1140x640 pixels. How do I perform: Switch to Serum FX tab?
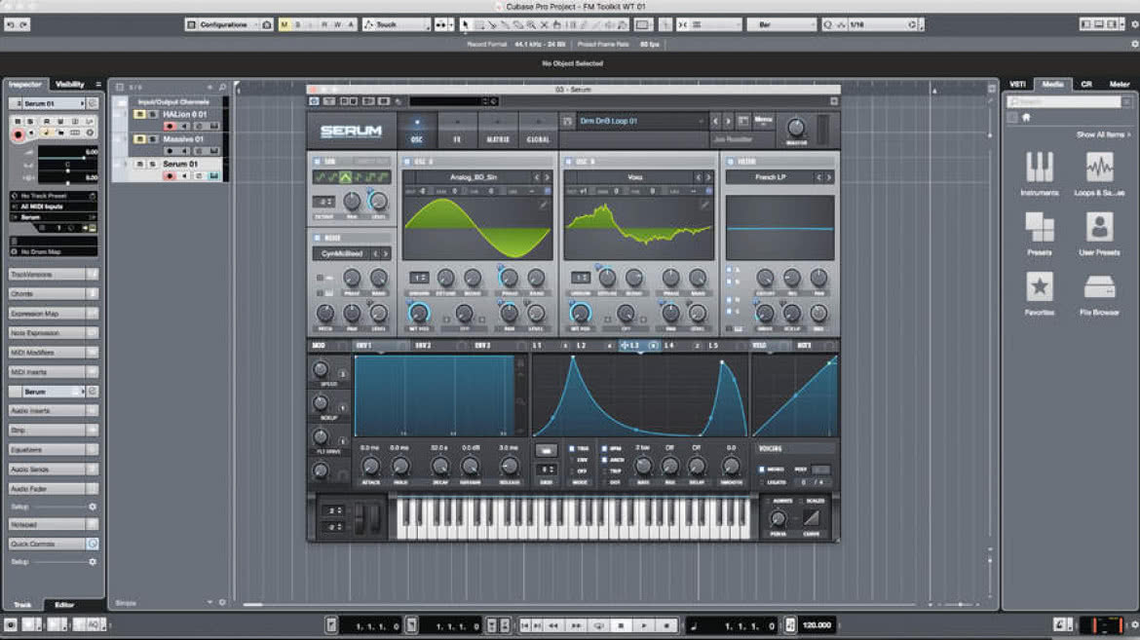457,131
